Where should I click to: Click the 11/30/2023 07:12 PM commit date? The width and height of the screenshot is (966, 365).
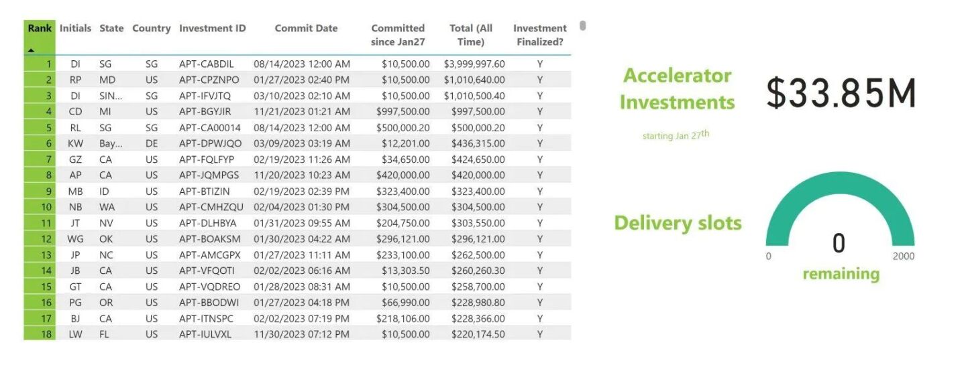(302, 334)
